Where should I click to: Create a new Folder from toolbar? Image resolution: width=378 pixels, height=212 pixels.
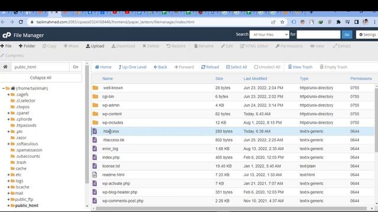[x=27, y=46]
